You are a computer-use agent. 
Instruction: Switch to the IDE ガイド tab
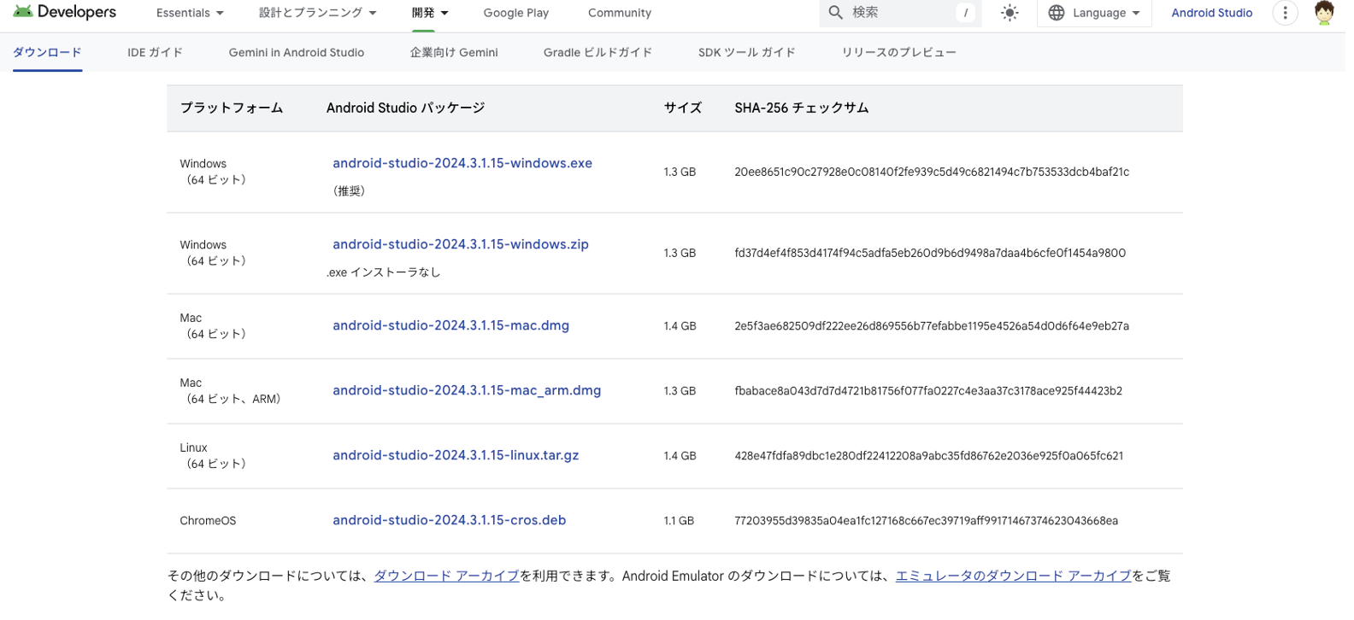(x=155, y=52)
